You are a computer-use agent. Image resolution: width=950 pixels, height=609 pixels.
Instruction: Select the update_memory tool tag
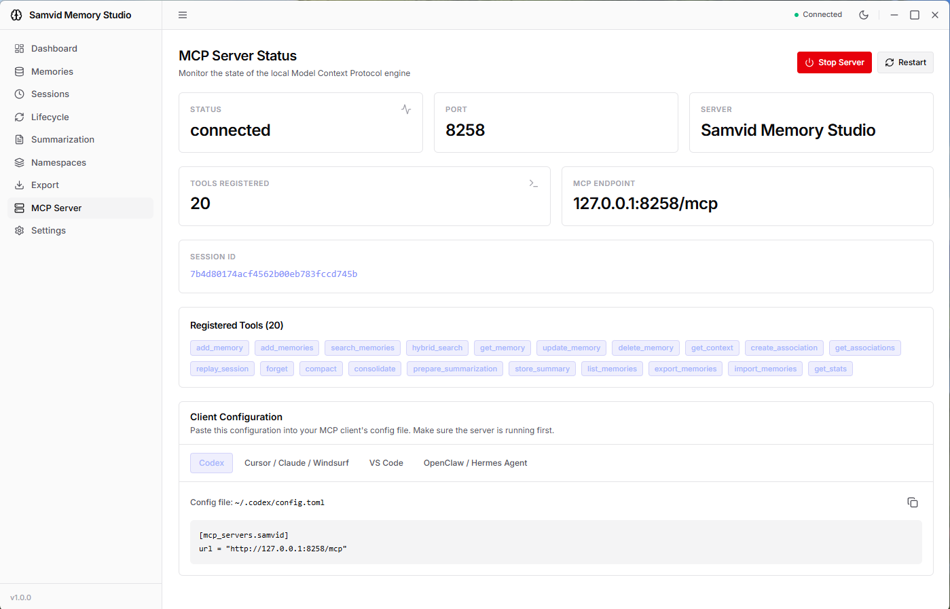coord(571,348)
